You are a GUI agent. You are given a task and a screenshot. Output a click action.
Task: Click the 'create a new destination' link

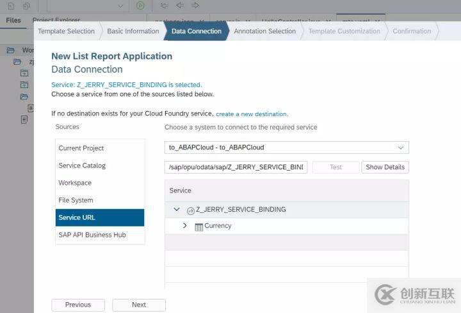(252, 114)
